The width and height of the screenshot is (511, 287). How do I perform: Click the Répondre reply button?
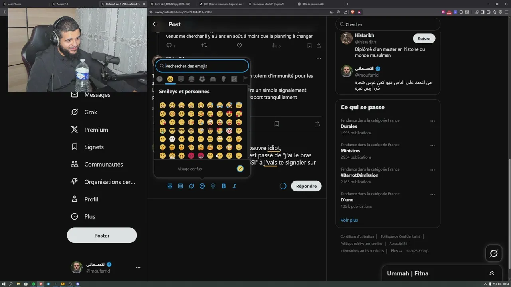tap(306, 186)
